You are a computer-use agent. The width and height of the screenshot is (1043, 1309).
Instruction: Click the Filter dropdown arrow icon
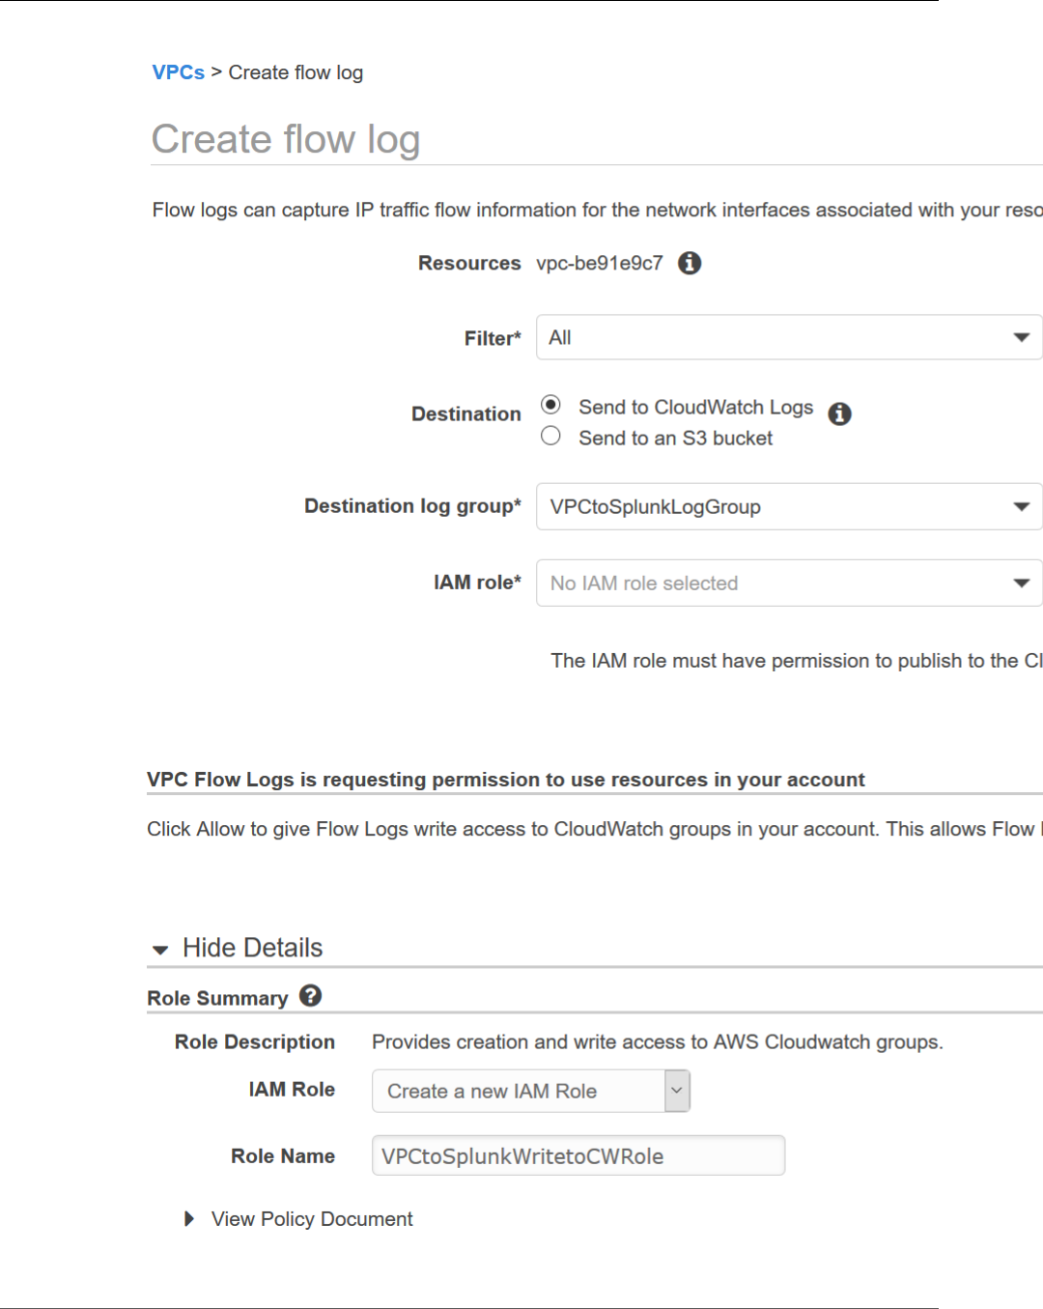[1021, 337]
